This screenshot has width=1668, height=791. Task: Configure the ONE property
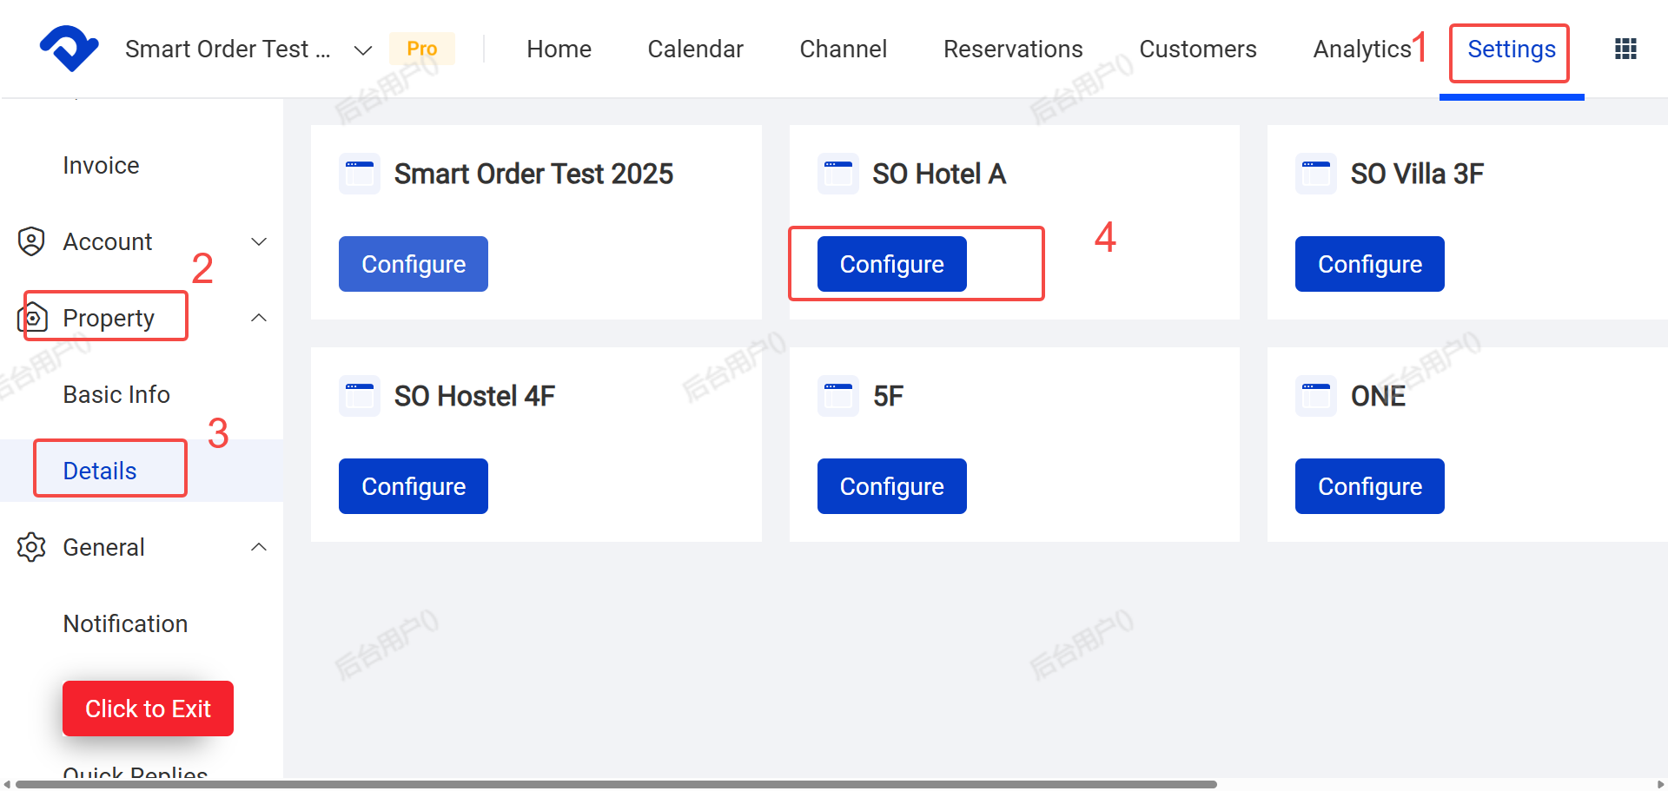(1369, 486)
